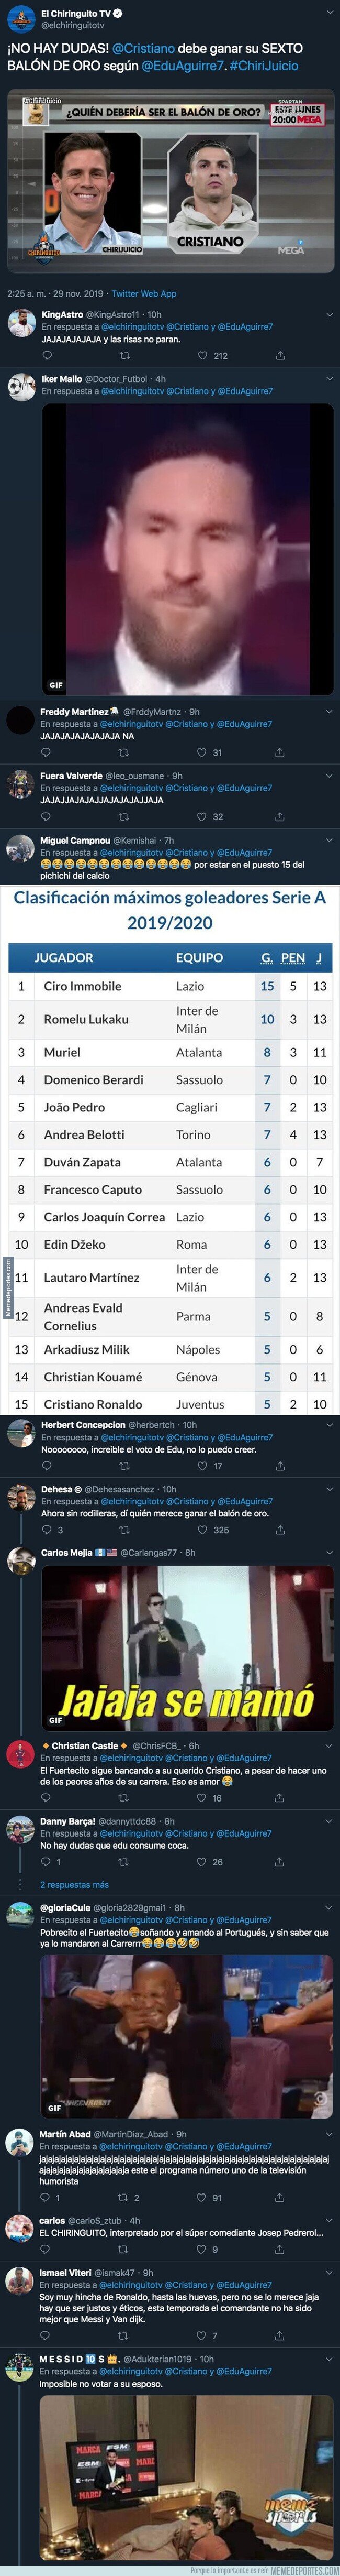This screenshot has height=2576, width=340.
Task: Like Dehesa's tweet with 325 likes
Action: pyautogui.click(x=202, y=1530)
